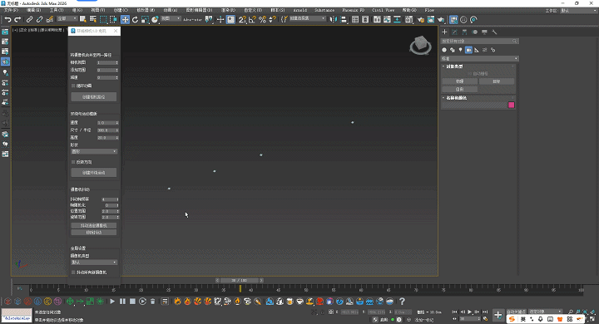Open the Select by Name dialog
The image size is (599, 324).
[93, 19]
